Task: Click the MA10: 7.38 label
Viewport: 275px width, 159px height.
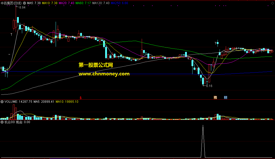Action: point(50,3)
